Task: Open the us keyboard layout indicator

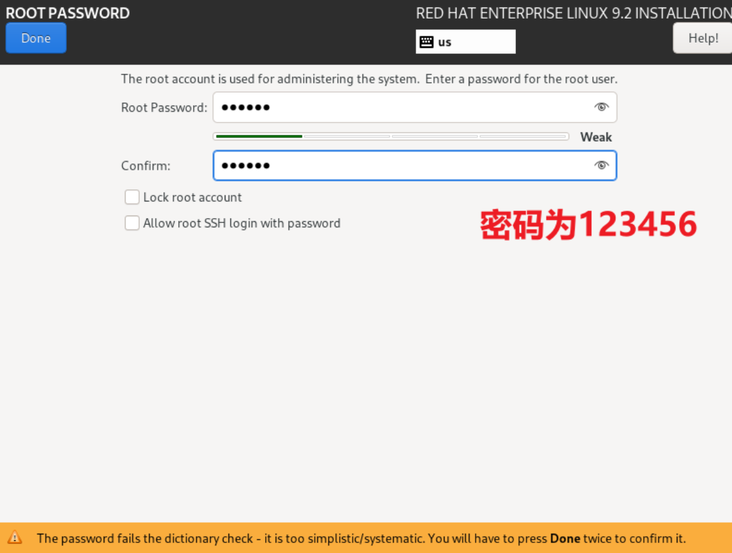Action: (x=466, y=42)
